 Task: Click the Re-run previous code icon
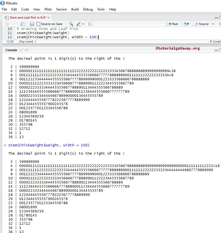(x=186, y=24)
